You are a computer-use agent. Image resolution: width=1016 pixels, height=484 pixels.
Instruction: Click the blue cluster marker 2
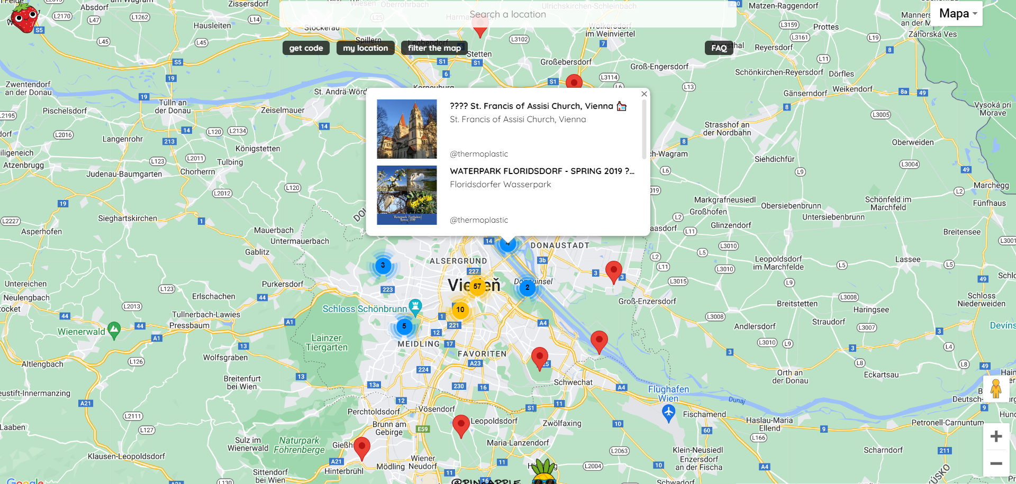tap(527, 288)
